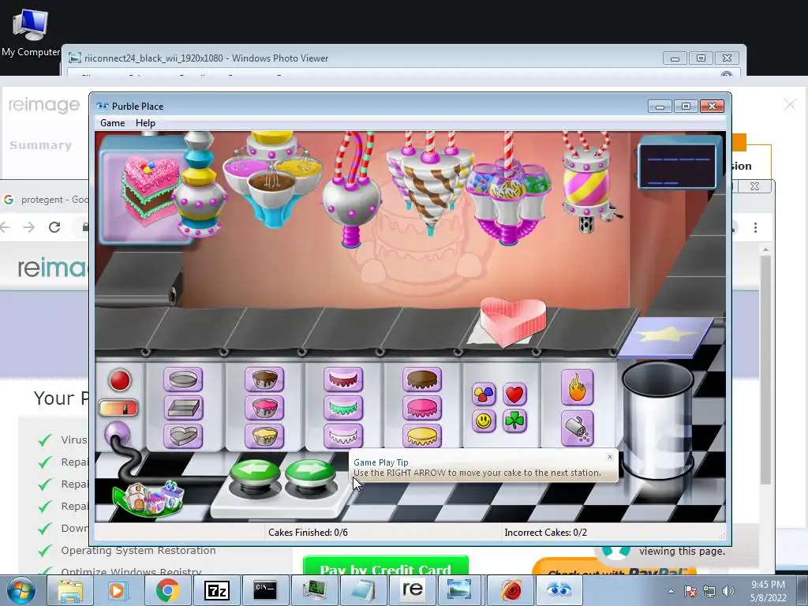
Task: Click the Incorrect Cakes status text
Action: [546, 533]
